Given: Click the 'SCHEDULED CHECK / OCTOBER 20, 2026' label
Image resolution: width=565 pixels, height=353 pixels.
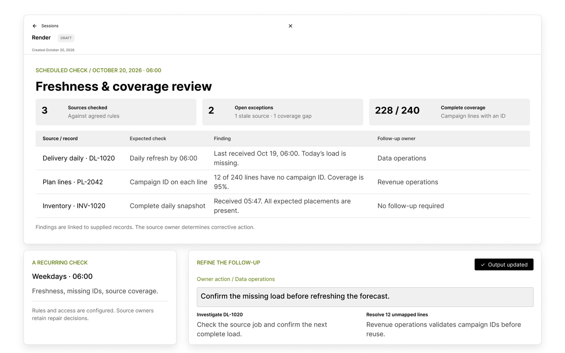Looking at the screenshot, I should click(98, 71).
